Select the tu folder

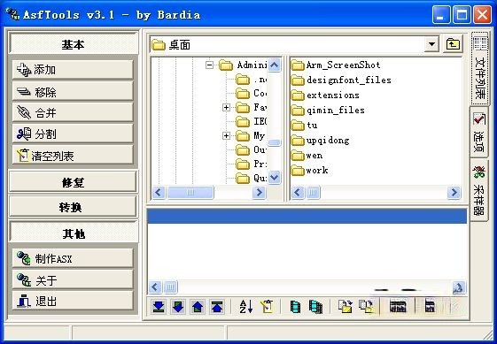tap(305, 126)
